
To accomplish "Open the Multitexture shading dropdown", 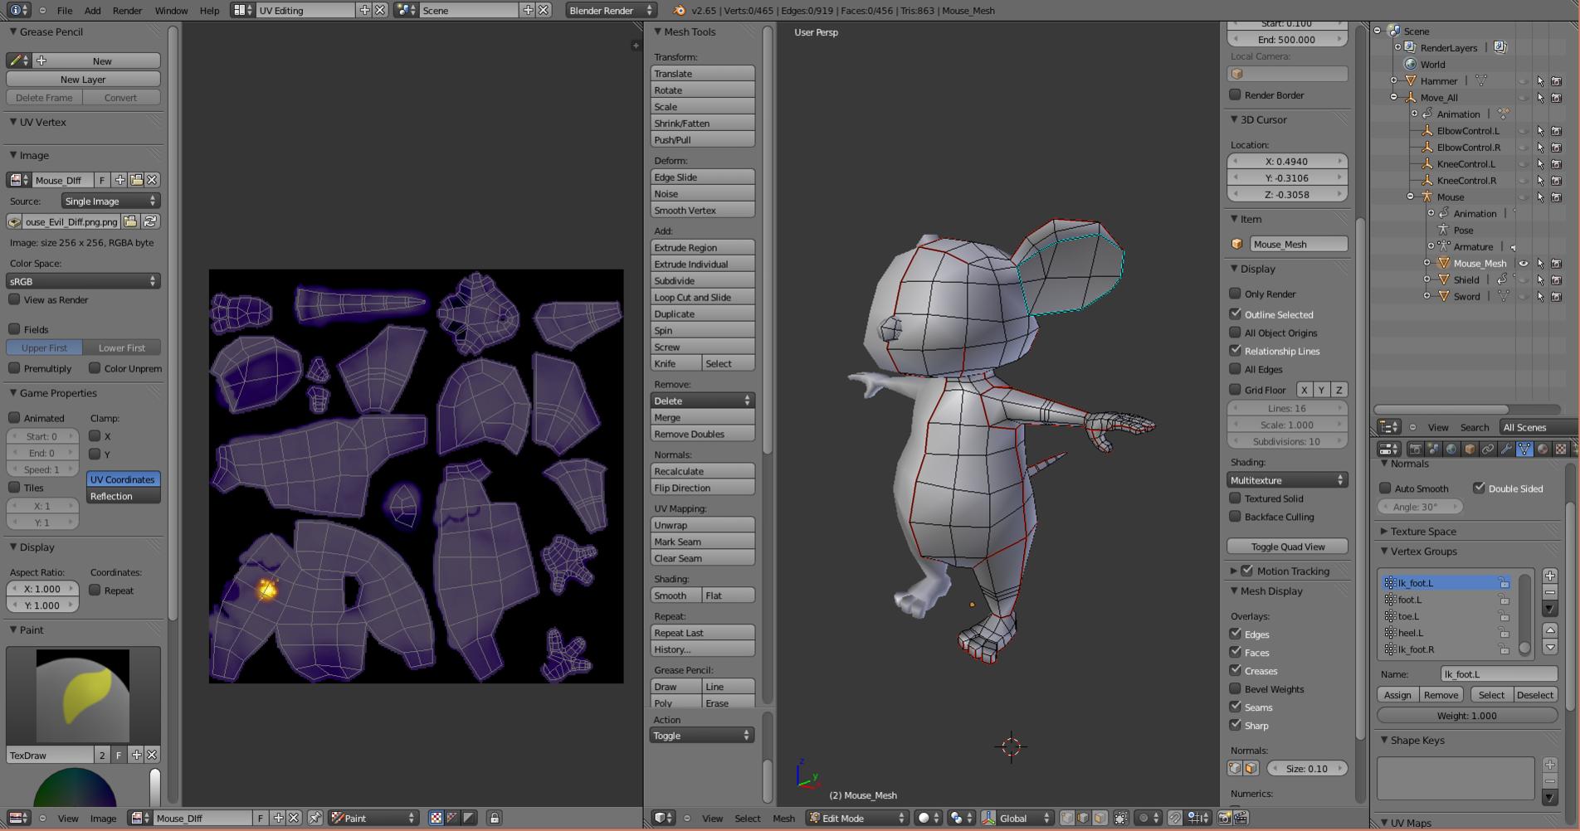I will [1287, 479].
